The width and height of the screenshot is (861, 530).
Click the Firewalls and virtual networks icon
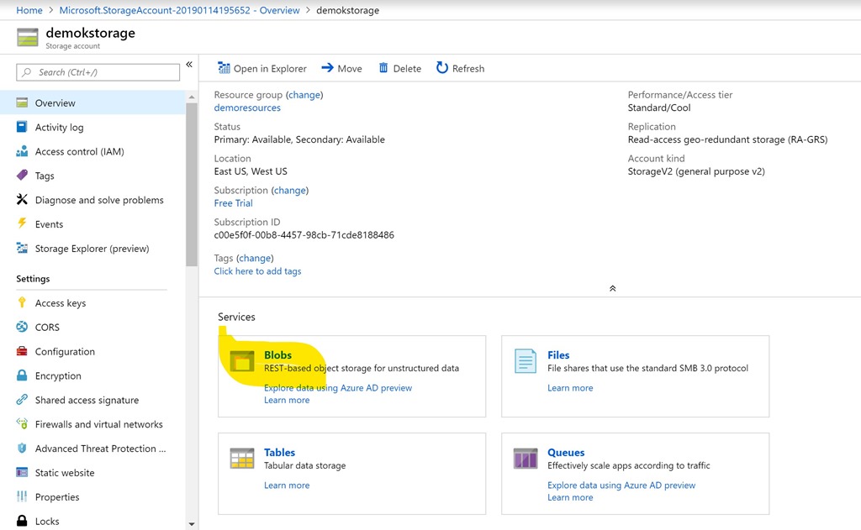pos(22,423)
